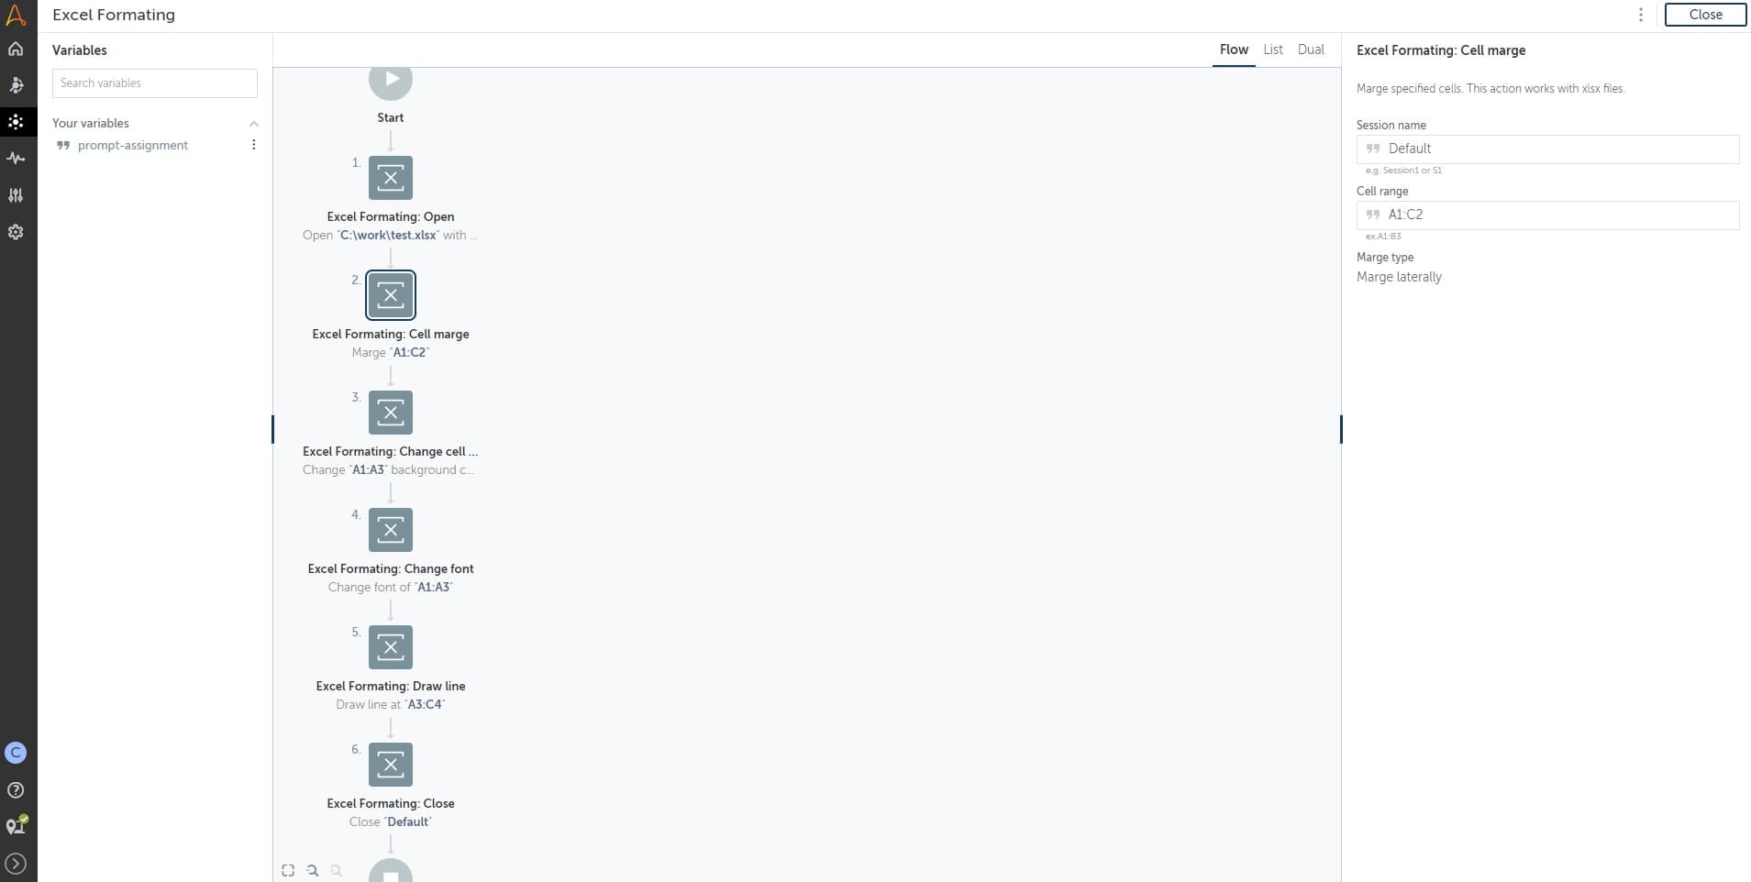Image resolution: width=1751 pixels, height=882 pixels.
Task: Open the Help question mark icon
Action: (x=16, y=790)
